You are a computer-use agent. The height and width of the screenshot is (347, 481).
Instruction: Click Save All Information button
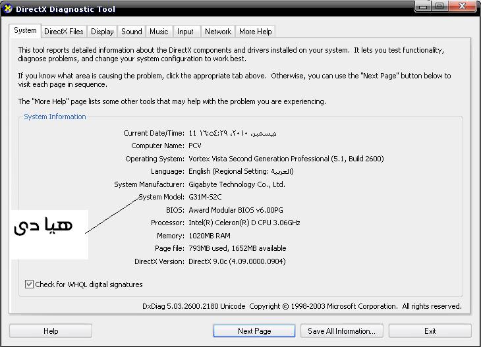342,331
